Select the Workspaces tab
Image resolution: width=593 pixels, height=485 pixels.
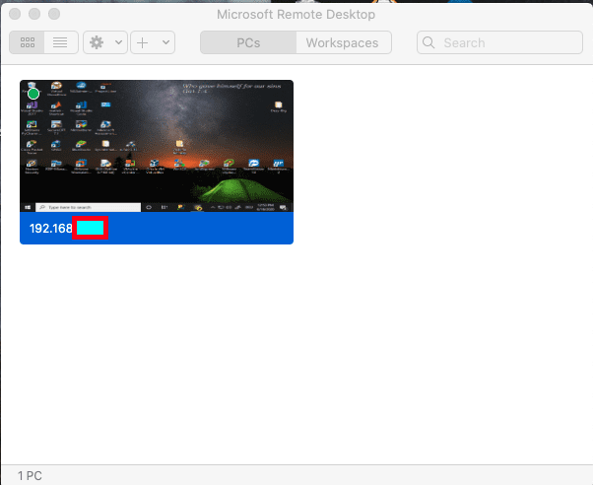[344, 42]
